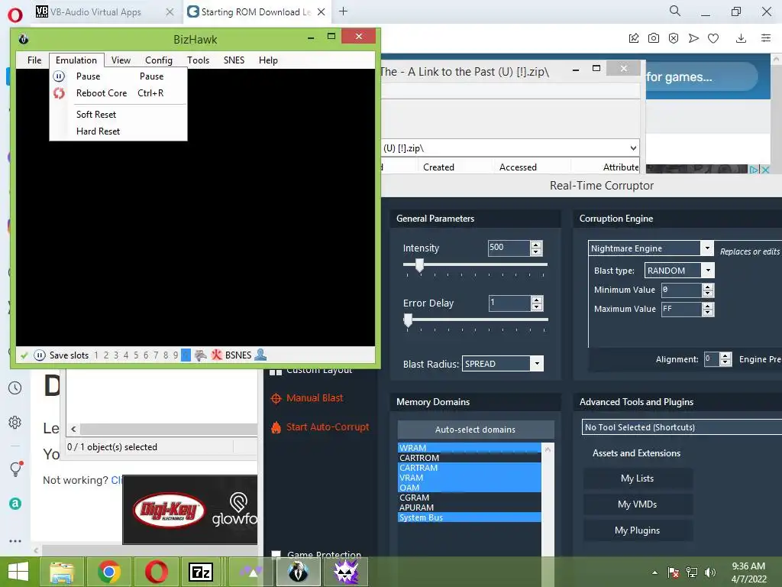Open the Corruption Engine dropdown (Nightmare Engine)
The image size is (782, 587).
(707, 248)
